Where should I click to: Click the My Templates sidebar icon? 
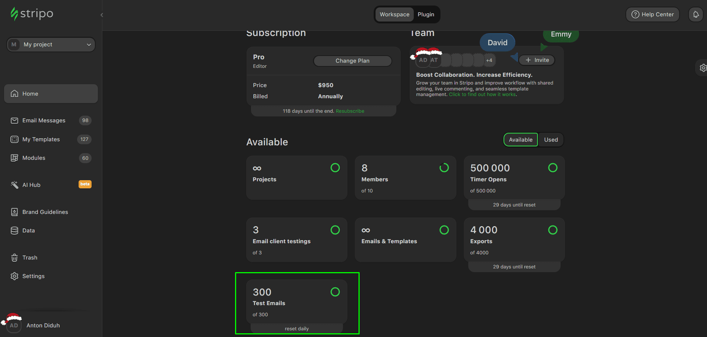point(14,139)
